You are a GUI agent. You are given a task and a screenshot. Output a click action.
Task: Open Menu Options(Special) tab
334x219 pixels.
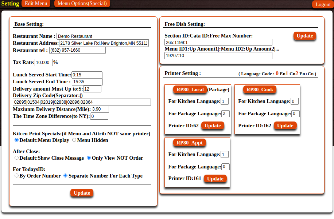tap(82, 4)
